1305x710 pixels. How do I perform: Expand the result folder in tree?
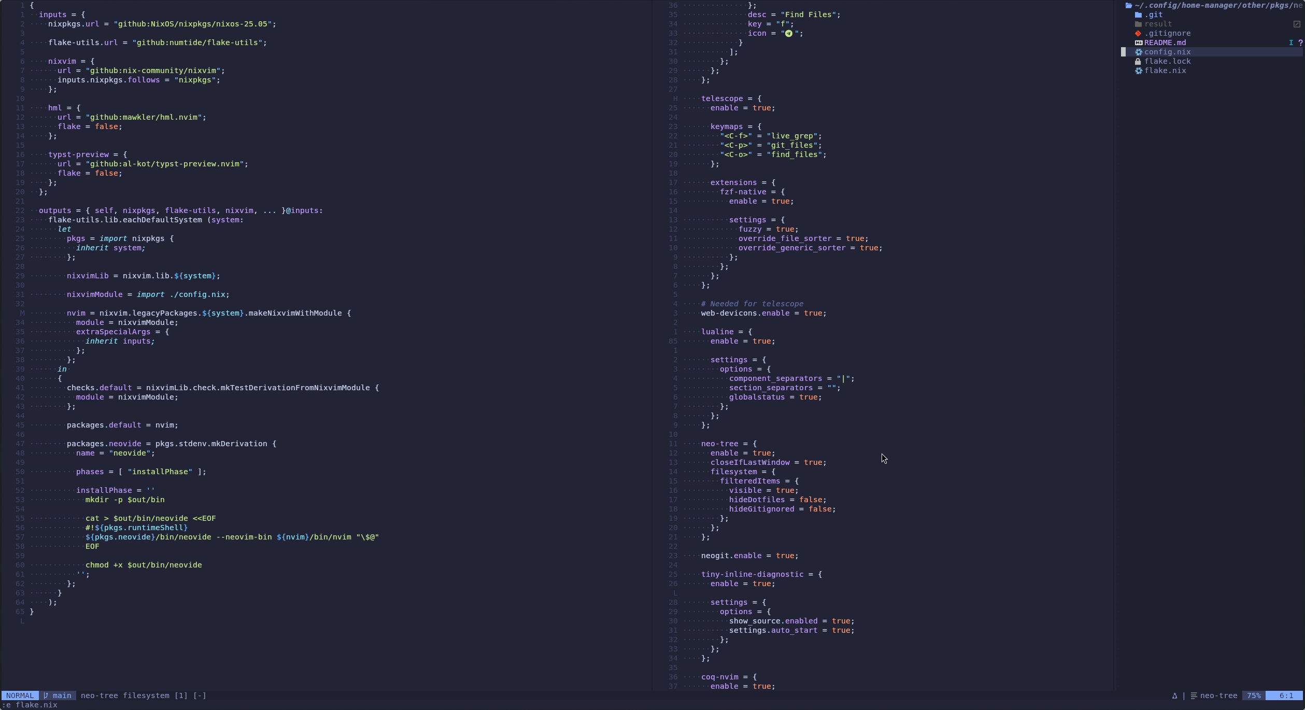pos(1157,24)
